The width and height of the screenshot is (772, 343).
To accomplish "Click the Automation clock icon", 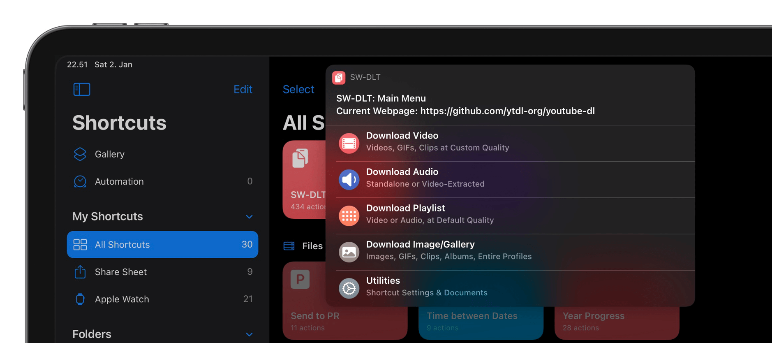I will tap(80, 181).
